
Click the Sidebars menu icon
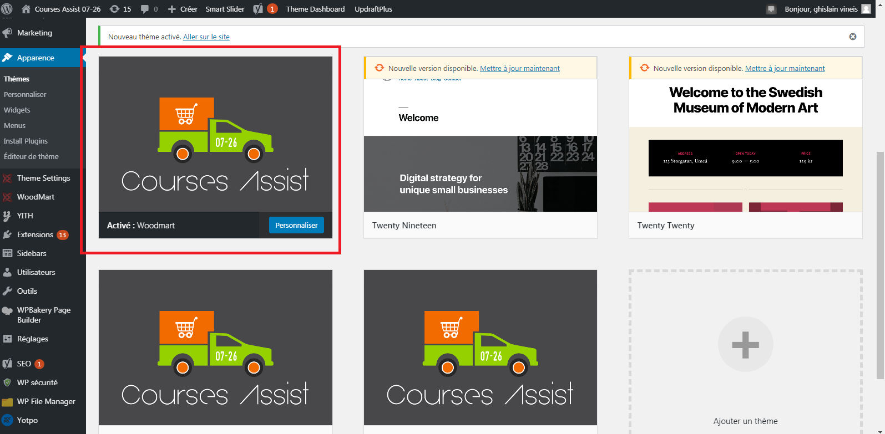[7, 253]
